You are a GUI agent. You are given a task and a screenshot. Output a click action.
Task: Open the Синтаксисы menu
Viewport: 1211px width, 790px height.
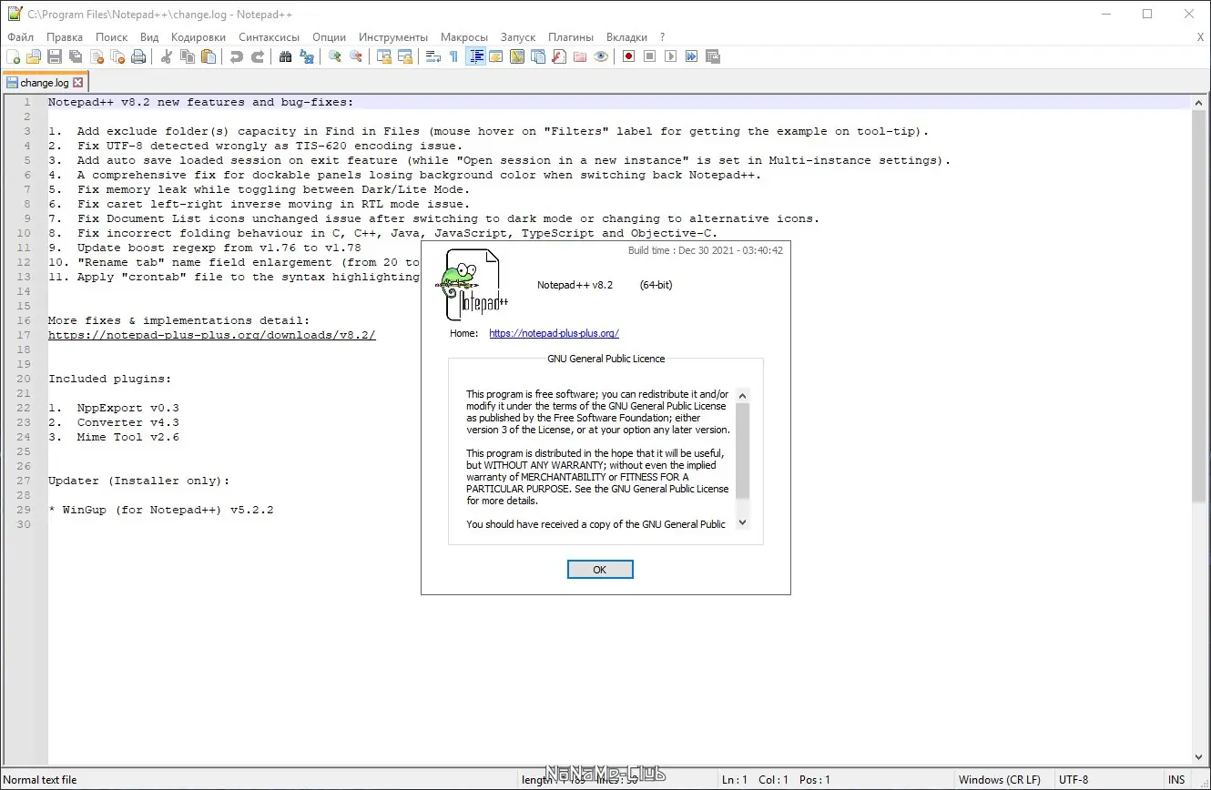point(270,37)
